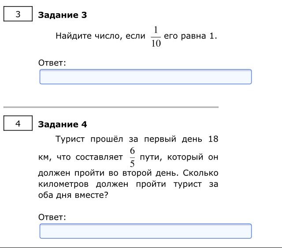
Task: Click the number 18 in task 4
Action: 213,139
